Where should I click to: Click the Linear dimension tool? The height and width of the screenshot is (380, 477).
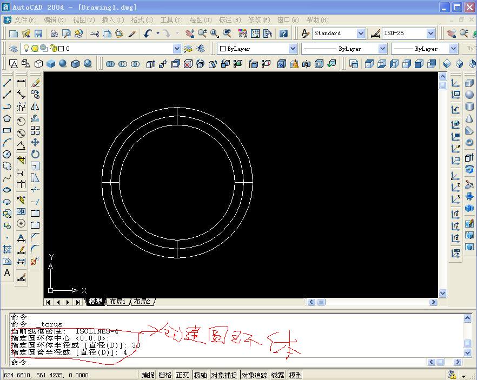[21, 83]
